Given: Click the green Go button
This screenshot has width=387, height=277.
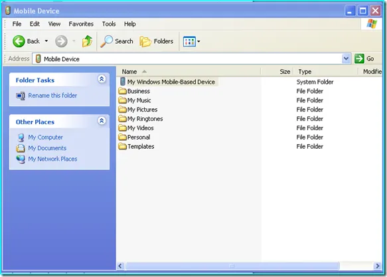Looking at the screenshot, I should pos(364,58).
